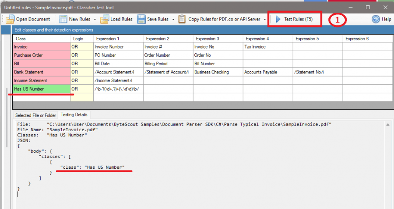This screenshot has width=394, height=209.
Task: Click the New Rules table icon
Action: [63, 19]
